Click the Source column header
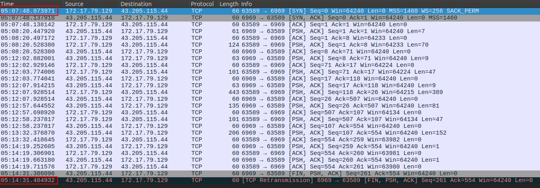Image resolution: width=540 pixels, height=188 pixels. coord(91,4)
